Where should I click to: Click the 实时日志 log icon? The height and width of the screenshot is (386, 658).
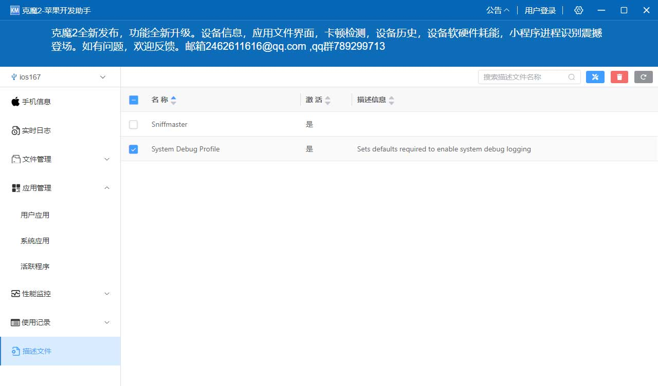click(x=15, y=131)
